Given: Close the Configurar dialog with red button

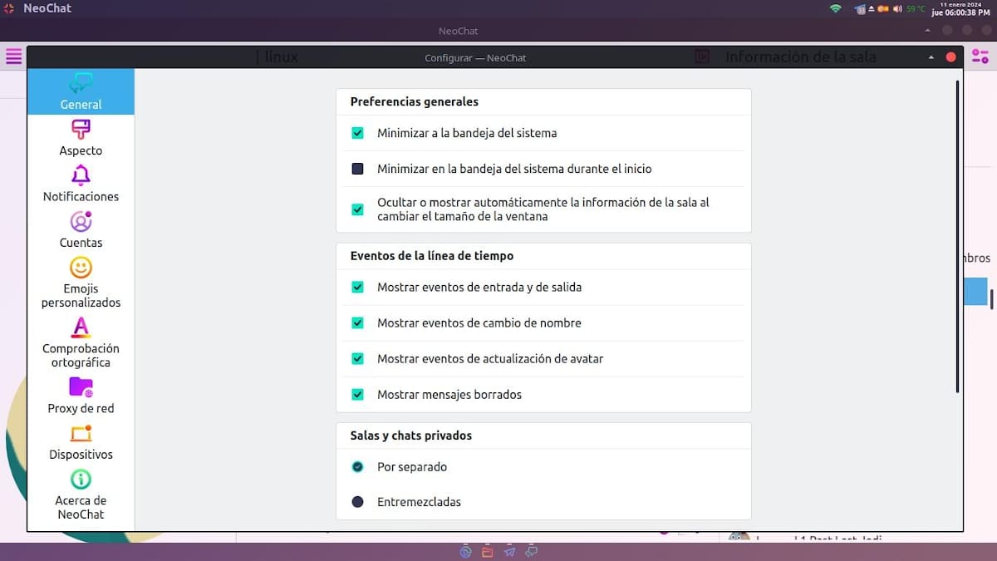Looking at the screenshot, I should [951, 57].
